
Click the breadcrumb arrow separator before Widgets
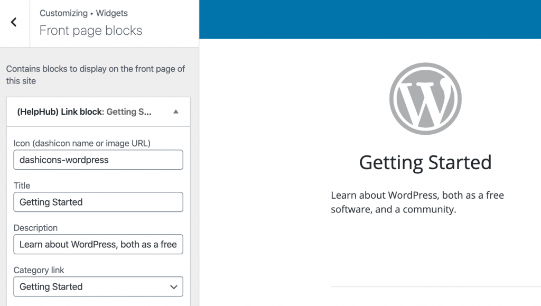(x=92, y=14)
